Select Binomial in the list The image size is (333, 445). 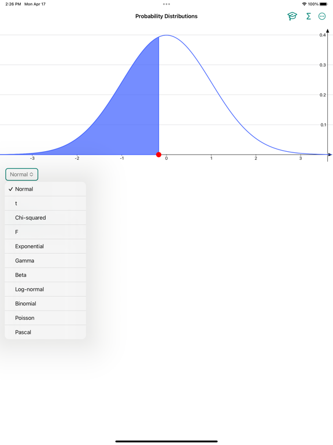45,304
